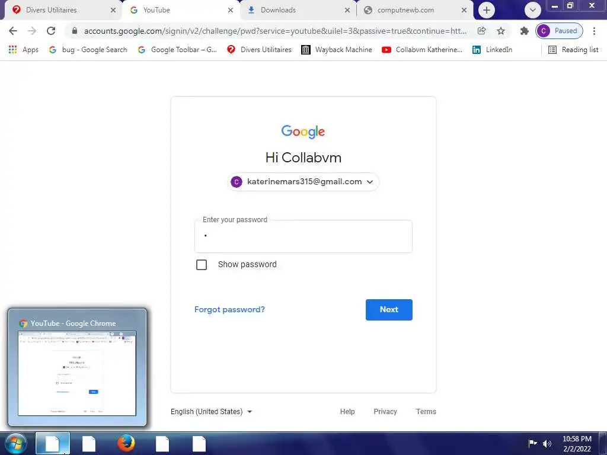607x455 pixels.
Task: Click the forward navigation arrow
Action: click(32, 31)
